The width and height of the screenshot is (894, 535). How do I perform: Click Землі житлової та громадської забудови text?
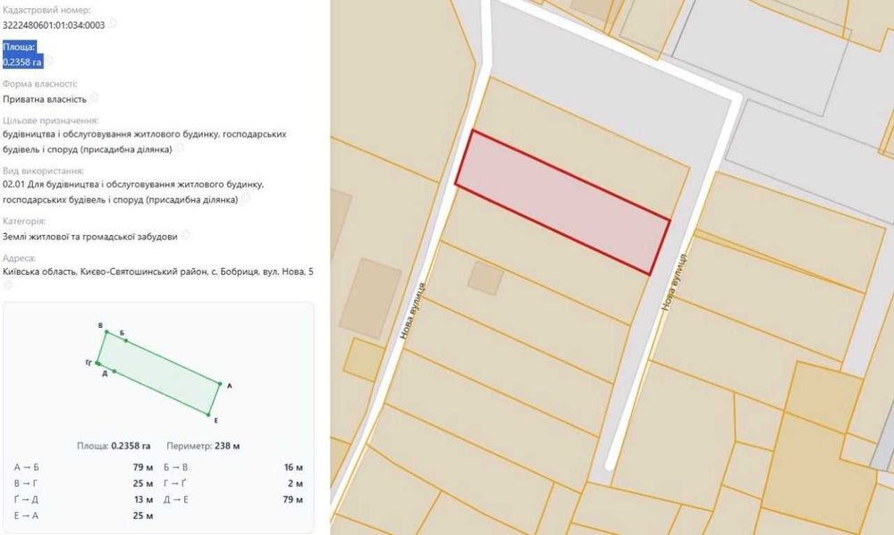pyautogui.click(x=90, y=237)
